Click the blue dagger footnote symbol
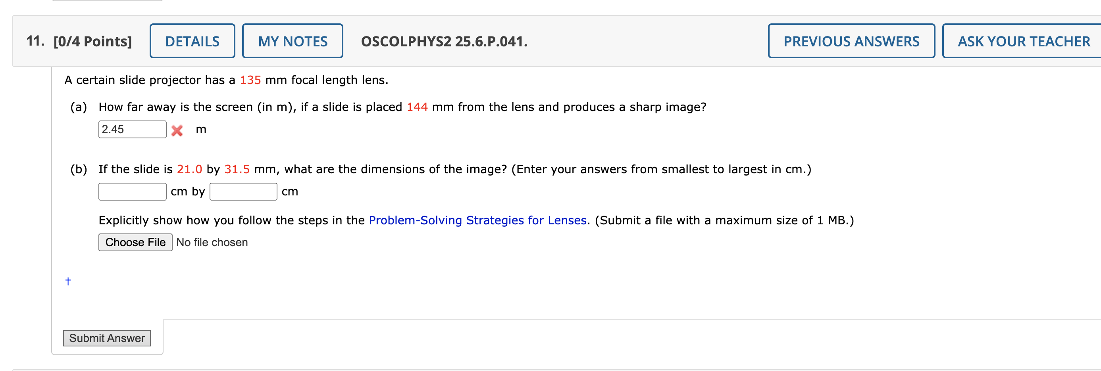 tap(67, 281)
